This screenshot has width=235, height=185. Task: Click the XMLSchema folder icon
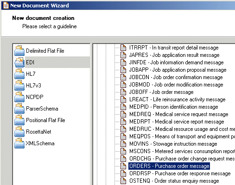19,143
